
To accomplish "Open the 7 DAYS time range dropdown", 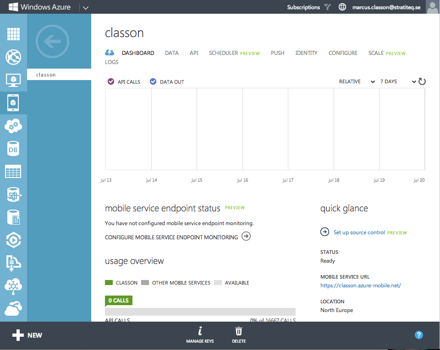I will (397, 81).
